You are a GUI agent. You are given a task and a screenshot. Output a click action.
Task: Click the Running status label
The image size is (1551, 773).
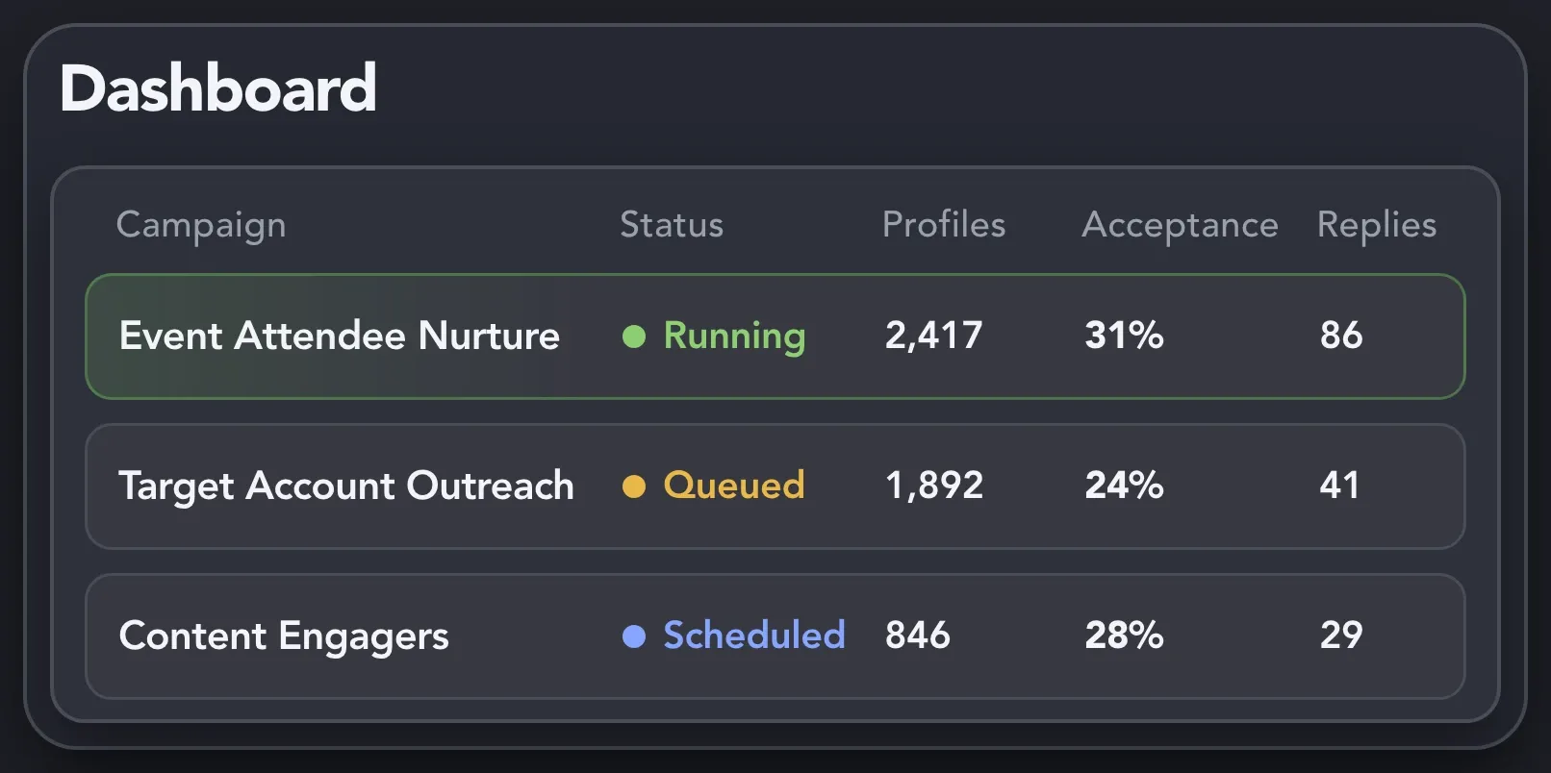735,337
